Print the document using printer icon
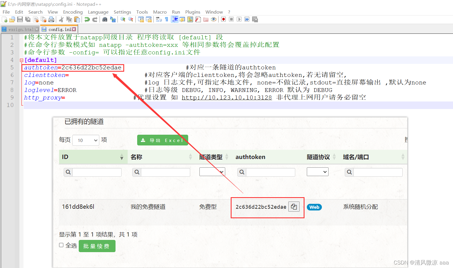This screenshot has height=268, width=453. pyautogui.click(x=51, y=19)
